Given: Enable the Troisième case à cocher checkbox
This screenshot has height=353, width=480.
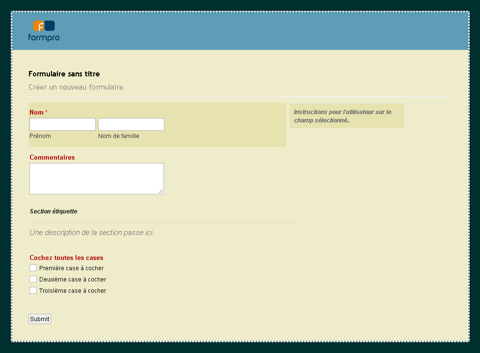Looking at the screenshot, I should click(33, 290).
